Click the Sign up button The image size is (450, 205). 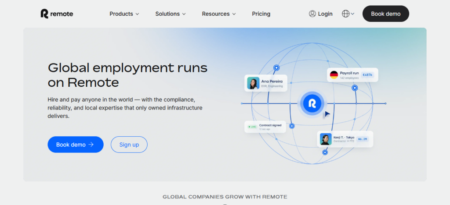[129, 145]
